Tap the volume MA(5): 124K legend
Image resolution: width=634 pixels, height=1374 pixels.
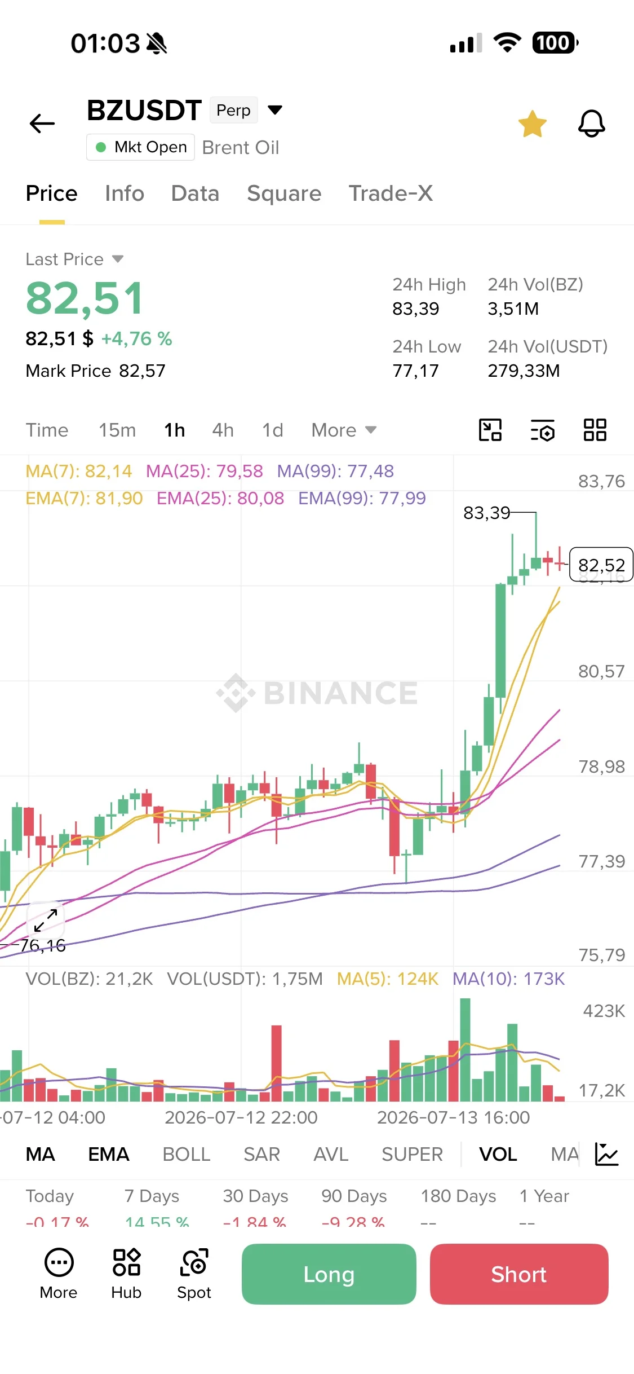[x=388, y=979]
